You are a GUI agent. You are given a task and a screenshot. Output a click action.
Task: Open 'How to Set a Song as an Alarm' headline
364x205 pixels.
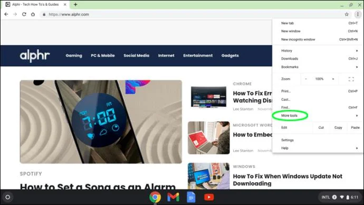point(98,186)
